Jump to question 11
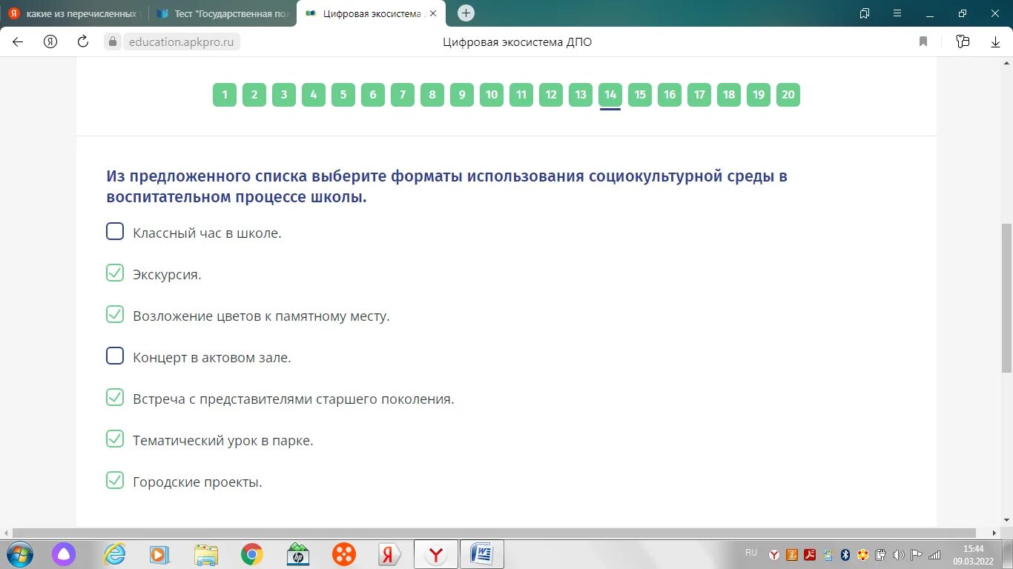Viewport: 1013px width, 569px height. [x=521, y=95]
